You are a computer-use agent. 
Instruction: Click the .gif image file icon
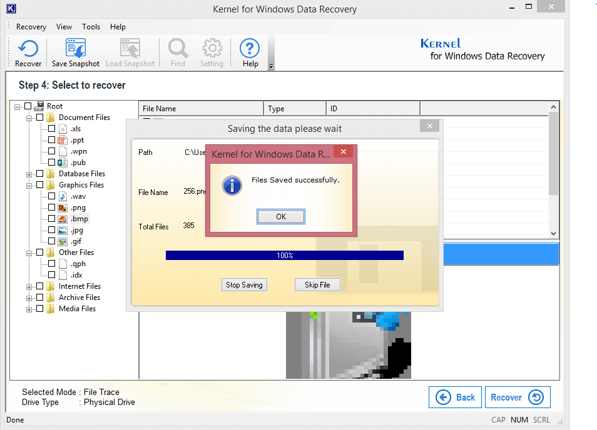pyautogui.click(x=63, y=241)
